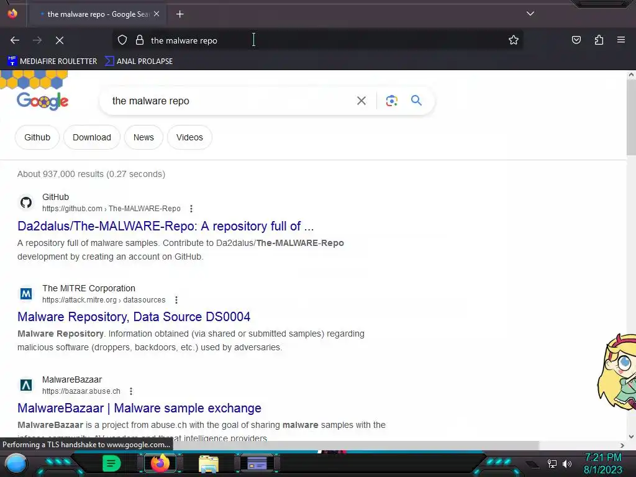The image size is (636, 477).
Task: Open a new browser tab
Action: [x=179, y=14]
